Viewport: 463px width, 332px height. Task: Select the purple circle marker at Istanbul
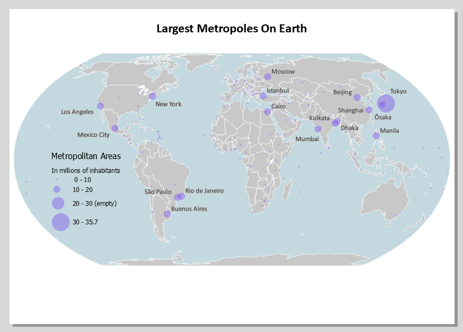[263, 95]
